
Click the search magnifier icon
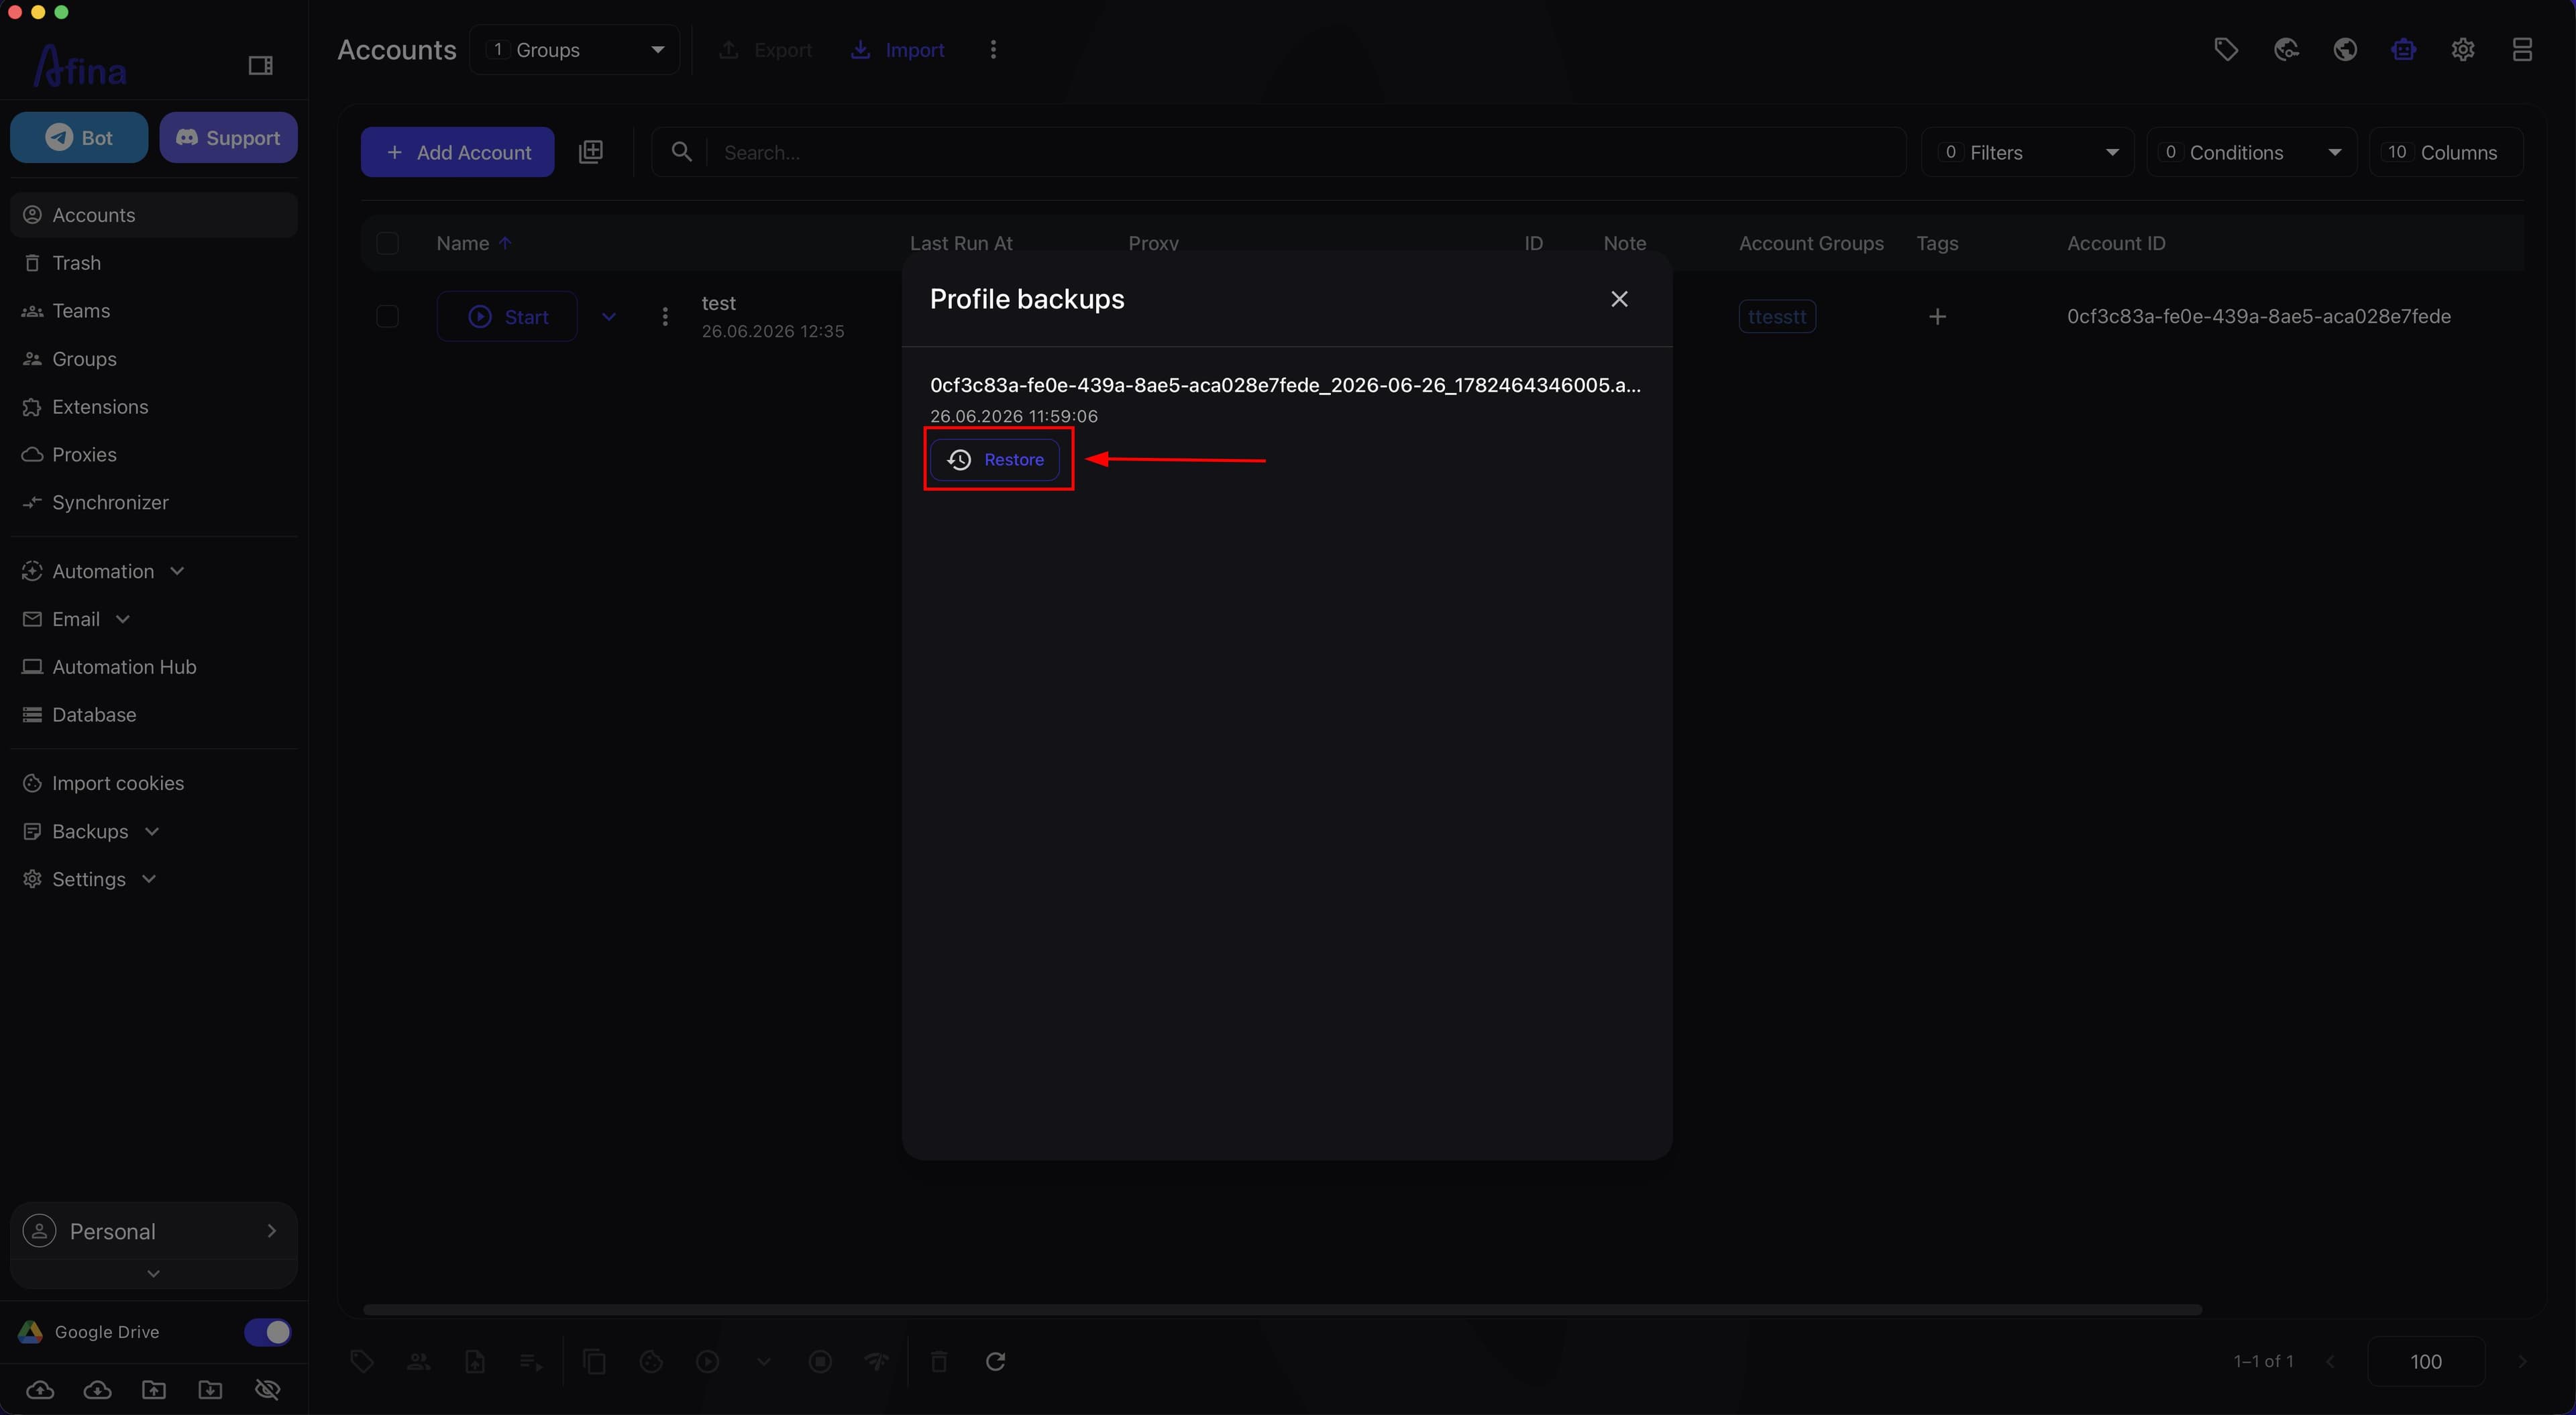682,152
